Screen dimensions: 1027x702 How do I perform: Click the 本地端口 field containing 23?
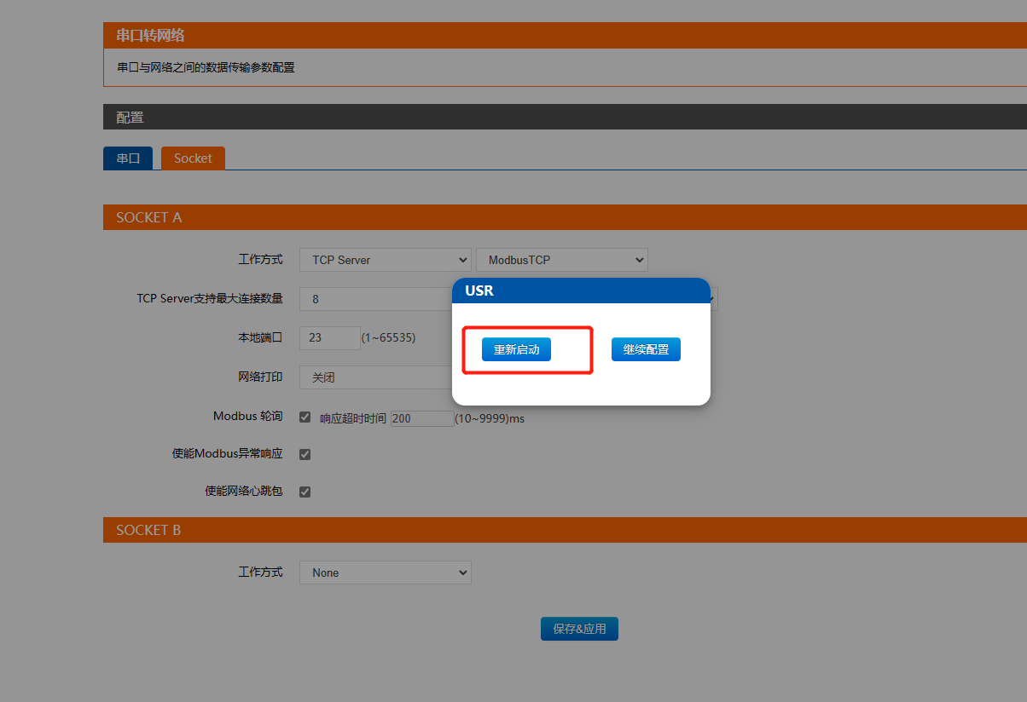[x=329, y=337]
